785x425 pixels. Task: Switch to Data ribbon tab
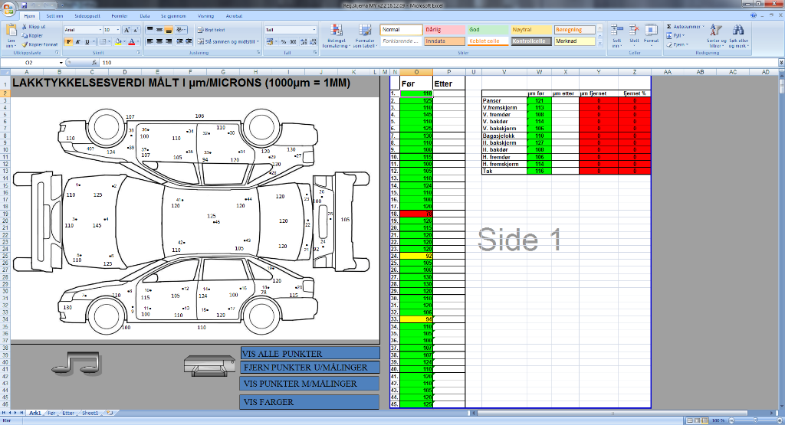[x=145, y=16]
